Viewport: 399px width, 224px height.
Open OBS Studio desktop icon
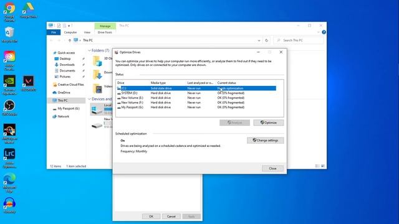(x=9, y=108)
